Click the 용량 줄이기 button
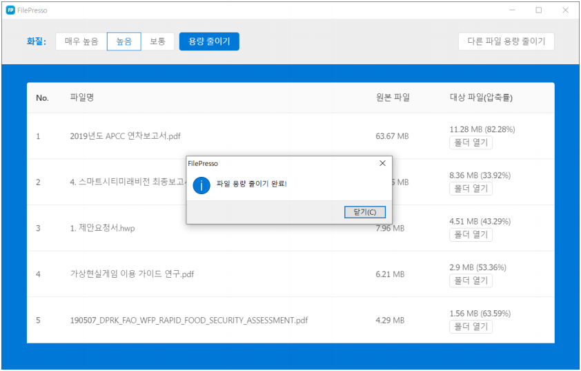Viewport: 581px width, 371px height. click(209, 41)
